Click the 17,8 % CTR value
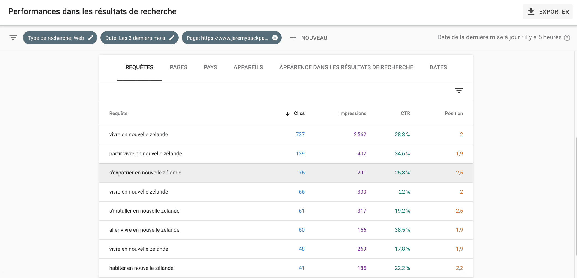577x278 pixels. point(402,249)
